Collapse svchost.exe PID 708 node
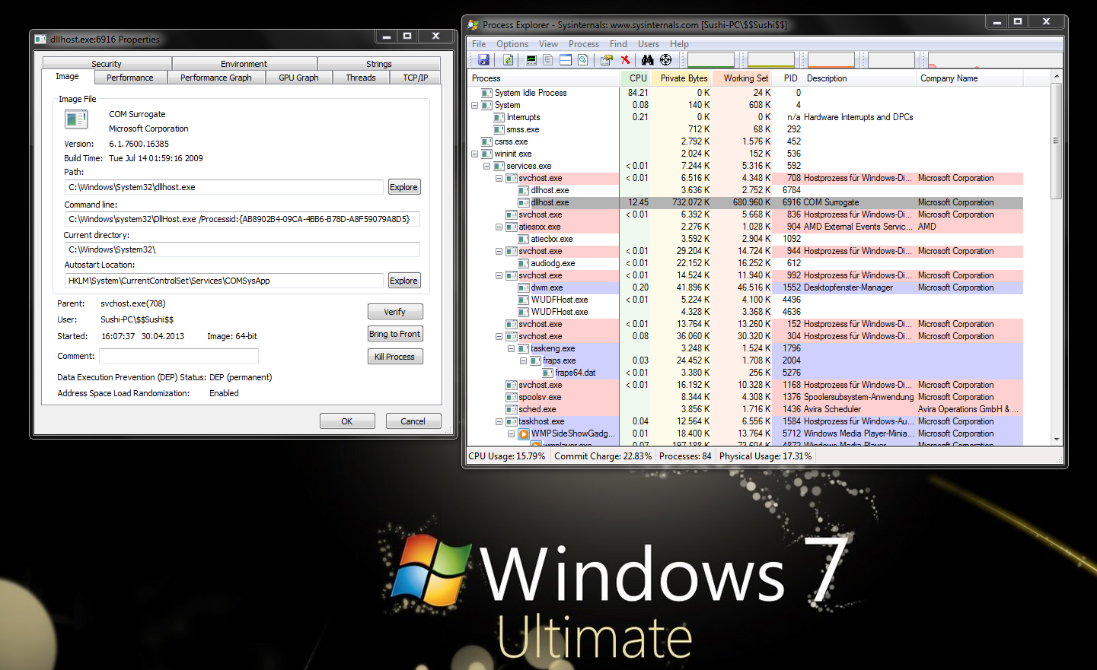Viewport: 1097px width, 670px height. point(499,178)
